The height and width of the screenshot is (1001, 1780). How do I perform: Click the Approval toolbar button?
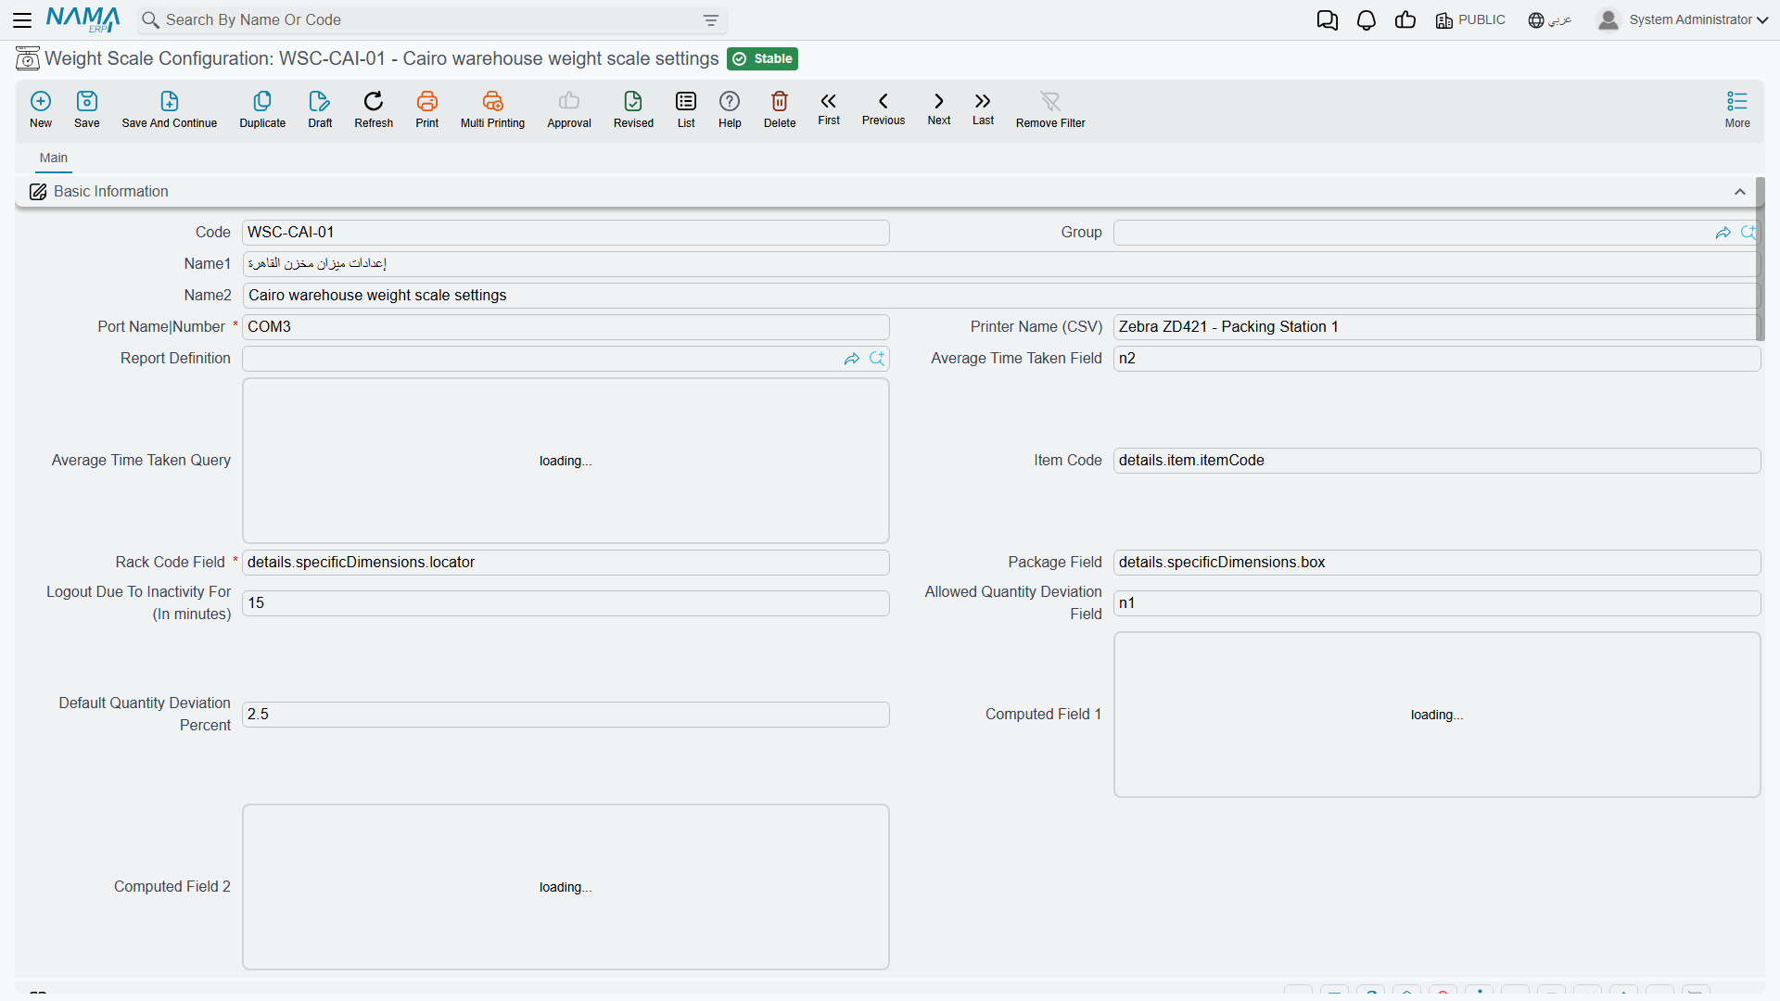click(569, 109)
